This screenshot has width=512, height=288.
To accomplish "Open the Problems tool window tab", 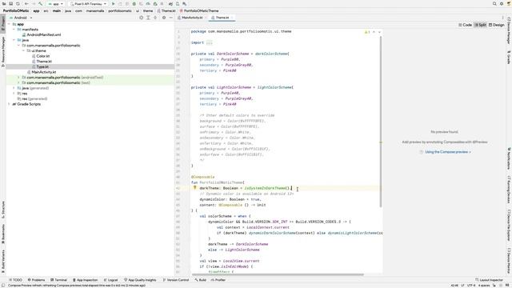I will pos(36,280).
